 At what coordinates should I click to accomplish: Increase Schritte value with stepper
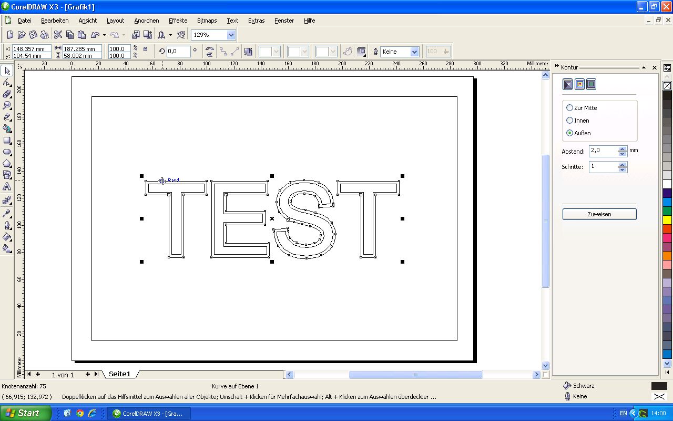click(x=623, y=164)
